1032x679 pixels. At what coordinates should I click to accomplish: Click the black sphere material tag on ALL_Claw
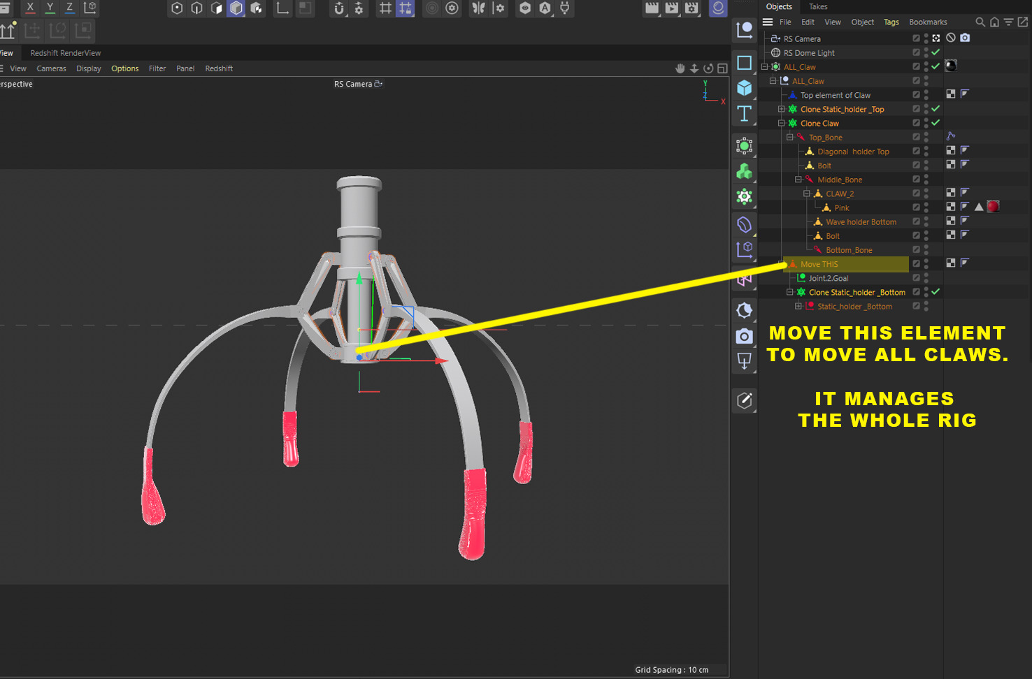(x=951, y=66)
